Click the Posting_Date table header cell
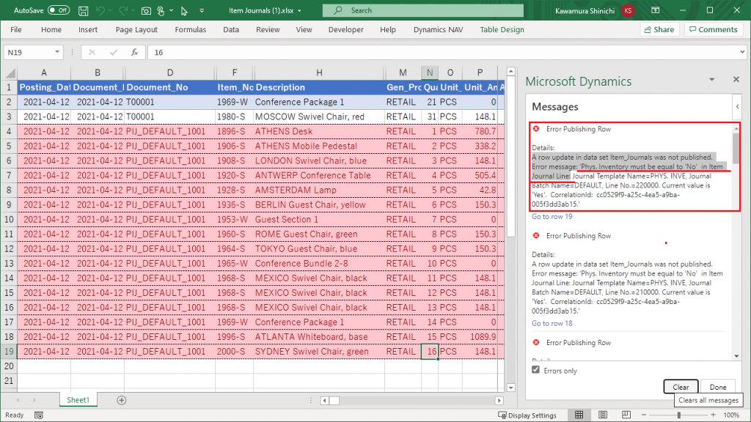This screenshot has width=751, height=422. (45, 88)
